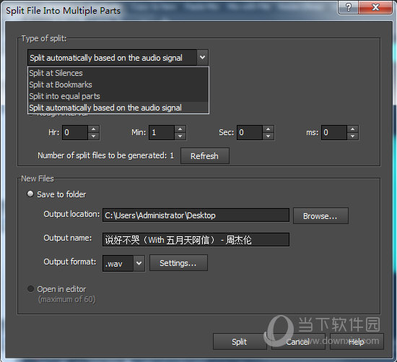The width and height of the screenshot is (397, 362).
Task: Click the Split button
Action: 240,342
